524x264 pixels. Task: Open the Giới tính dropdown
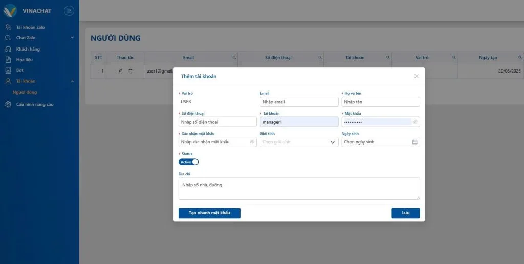[x=299, y=142]
